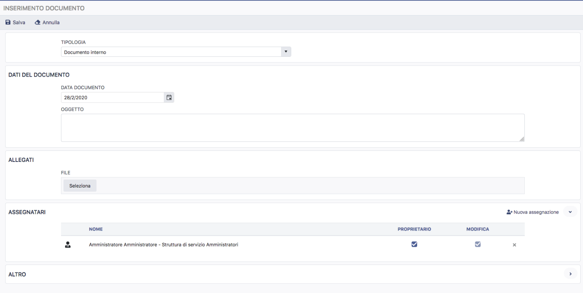Select the Amministratore Amministratore assignee name
This screenshot has height=293, width=583.
(x=163, y=245)
